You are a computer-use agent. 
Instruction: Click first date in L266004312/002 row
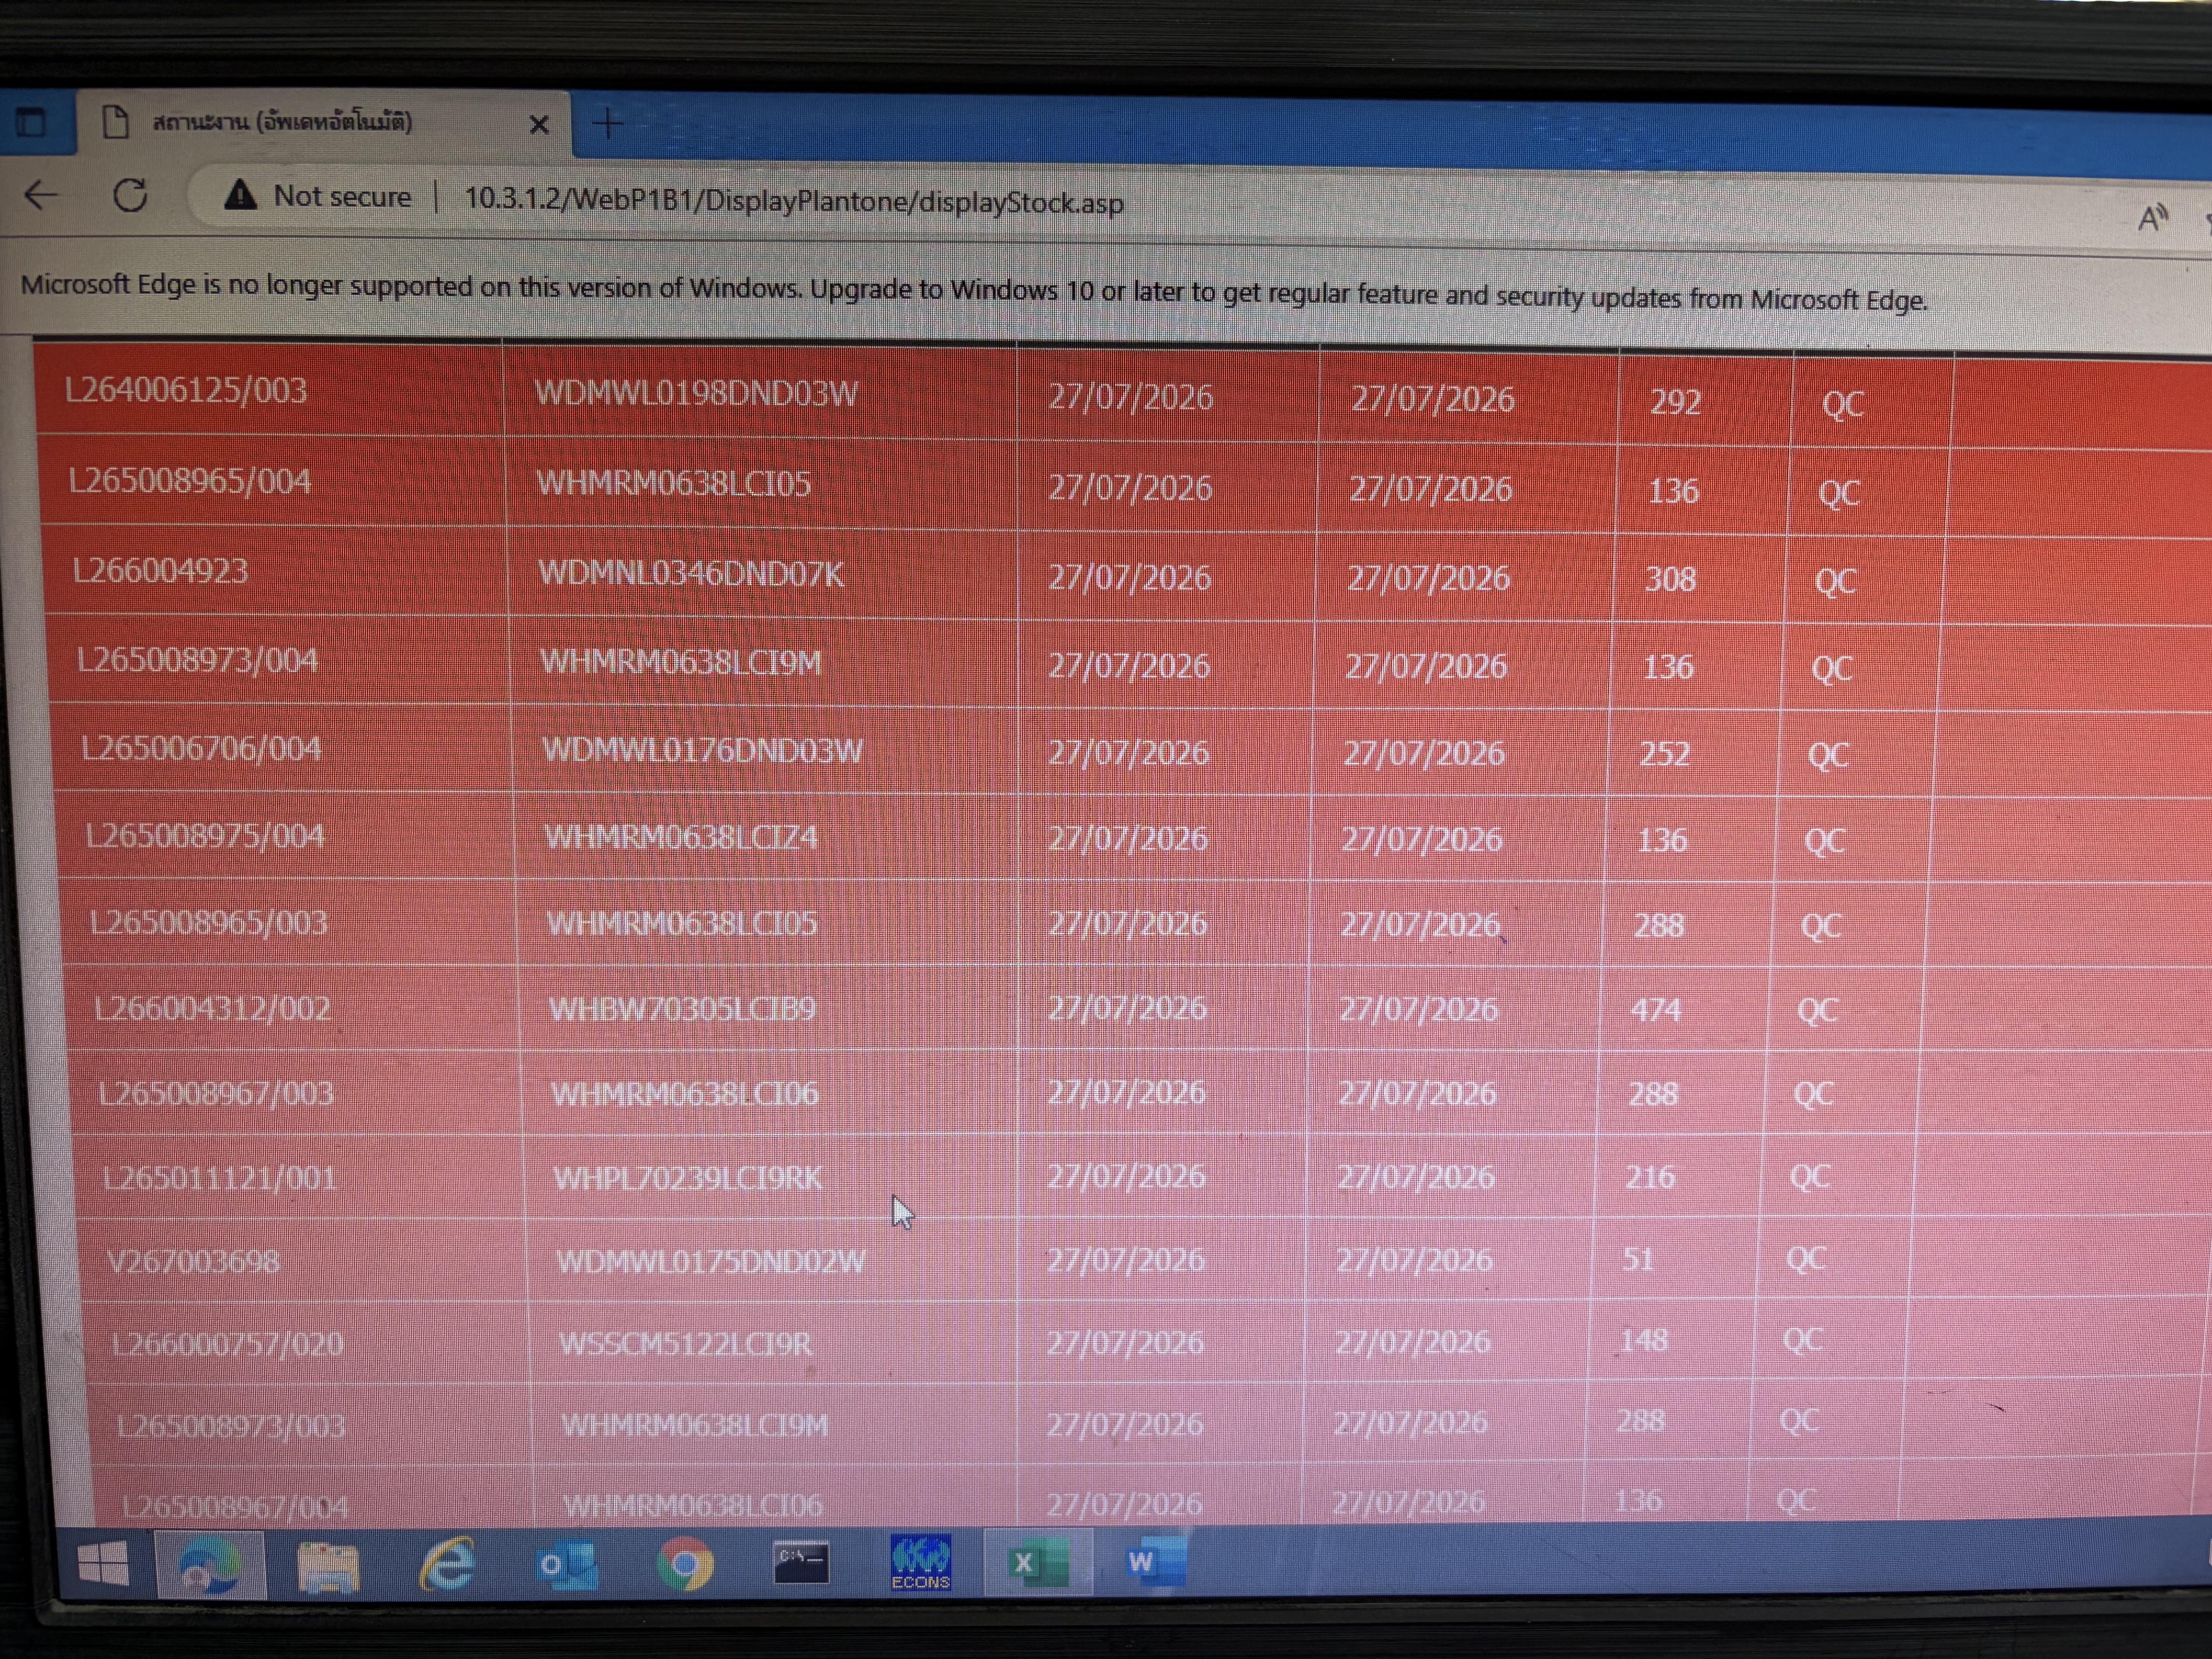(1126, 1008)
